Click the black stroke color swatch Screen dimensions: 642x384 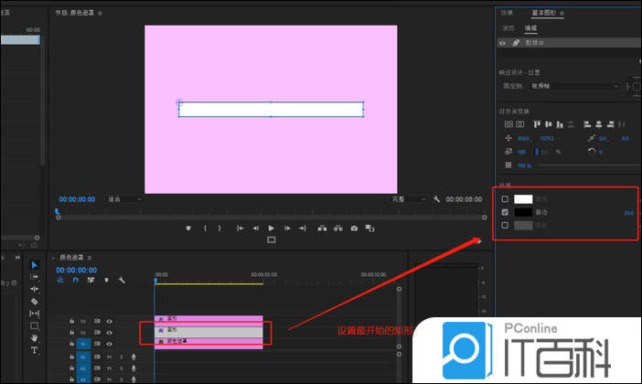523,211
